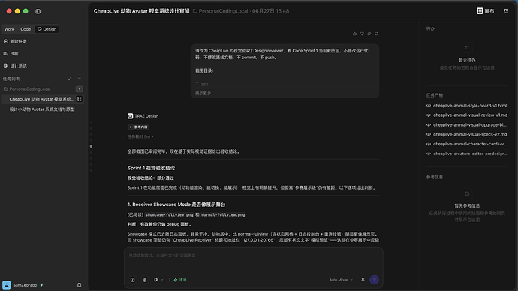The image size is (518, 291).
Task: Open the Auto Mode dropdown
Action: click(x=341, y=280)
